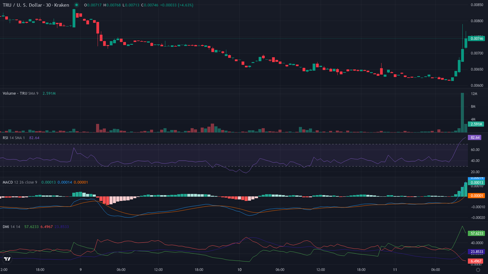This screenshot has height=274, width=488.
Task: Click the purple RSI 82.64 value tag
Action: pyautogui.click(x=476, y=138)
